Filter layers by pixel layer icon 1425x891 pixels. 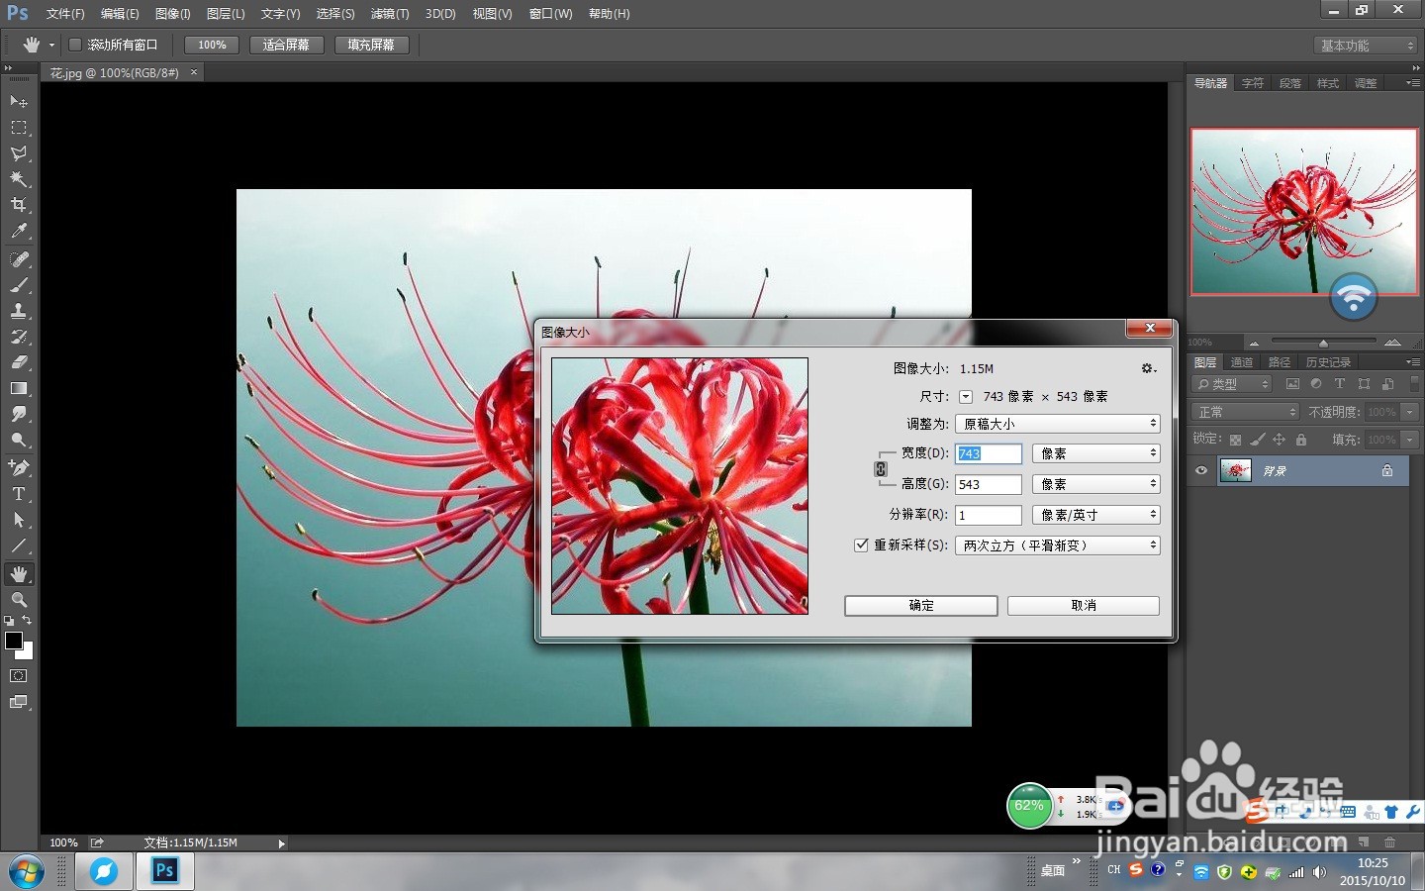click(x=1292, y=384)
